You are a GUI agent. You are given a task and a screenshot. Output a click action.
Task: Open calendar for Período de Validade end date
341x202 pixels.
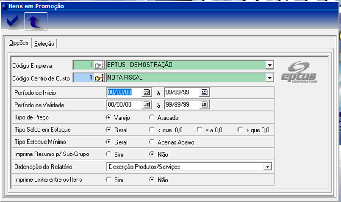click(x=204, y=105)
